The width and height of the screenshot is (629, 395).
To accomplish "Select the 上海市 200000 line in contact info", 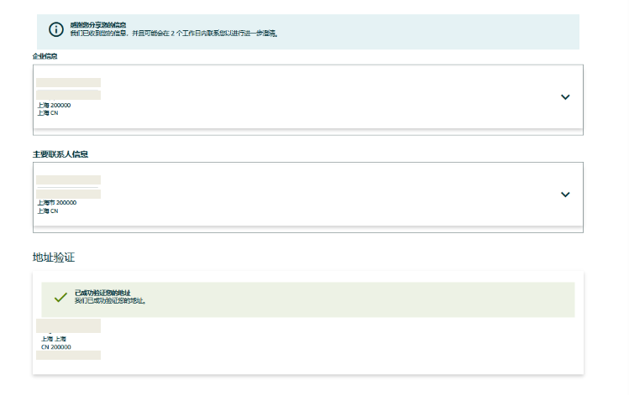I will coord(56,203).
